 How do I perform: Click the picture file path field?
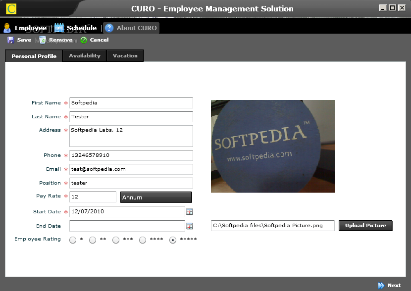coord(273,226)
